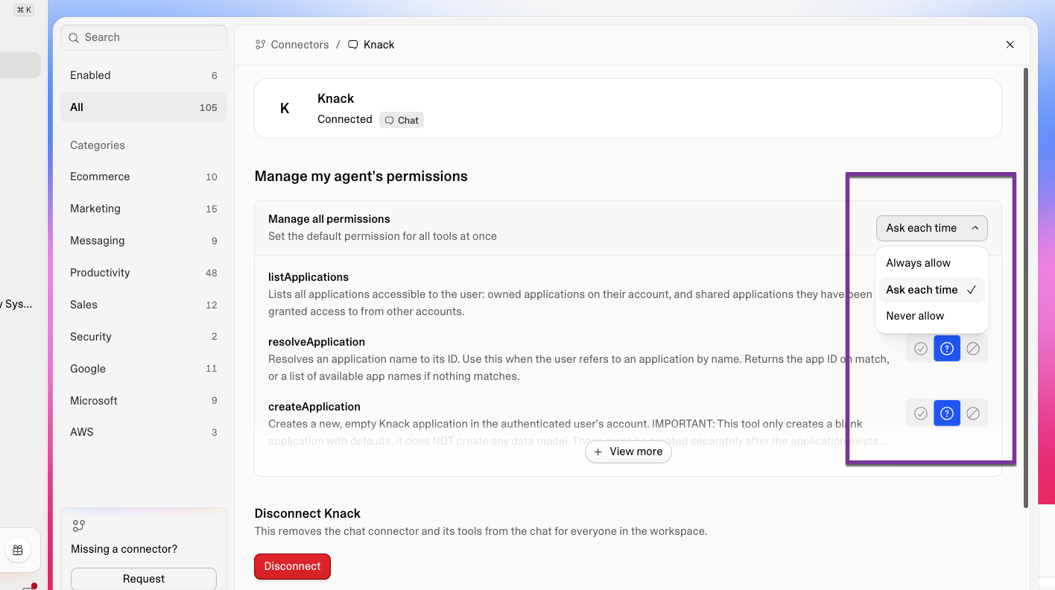Open the AWS category
Viewport: 1055px width, 590px height.
[144, 432]
